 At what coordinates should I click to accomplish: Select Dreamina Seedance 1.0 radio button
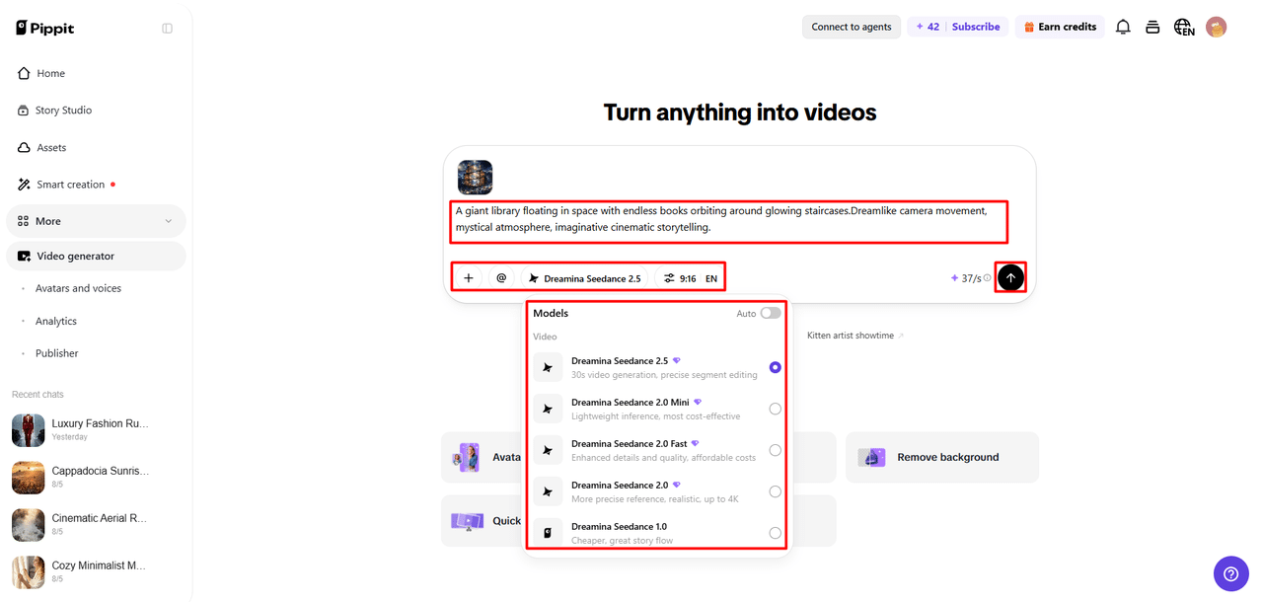pyautogui.click(x=776, y=533)
